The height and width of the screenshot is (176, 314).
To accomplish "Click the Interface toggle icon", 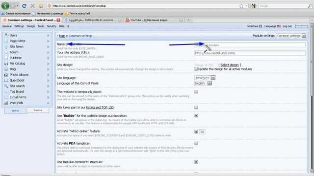I will pyautogui.click(x=261, y=26).
